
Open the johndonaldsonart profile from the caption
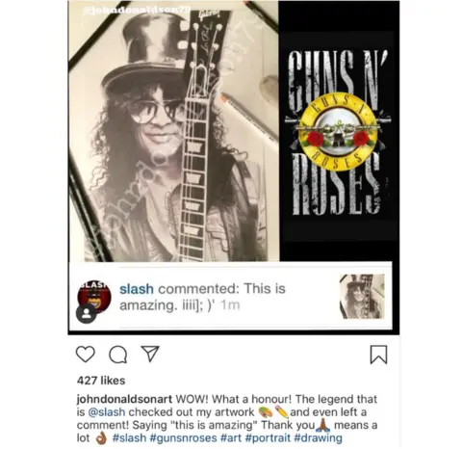(124, 399)
